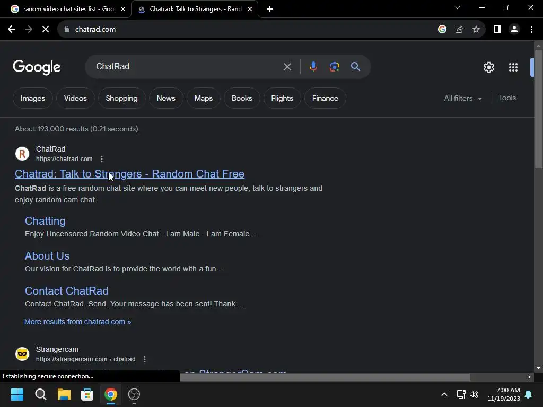Filter results by Finance
The width and height of the screenshot is (543, 407).
[325, 98]
